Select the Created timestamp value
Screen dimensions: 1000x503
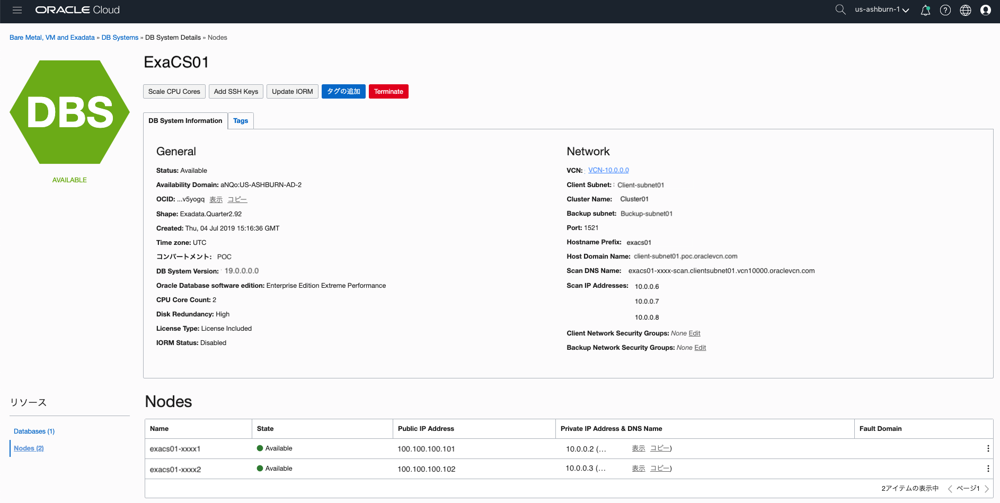point(232,228)
